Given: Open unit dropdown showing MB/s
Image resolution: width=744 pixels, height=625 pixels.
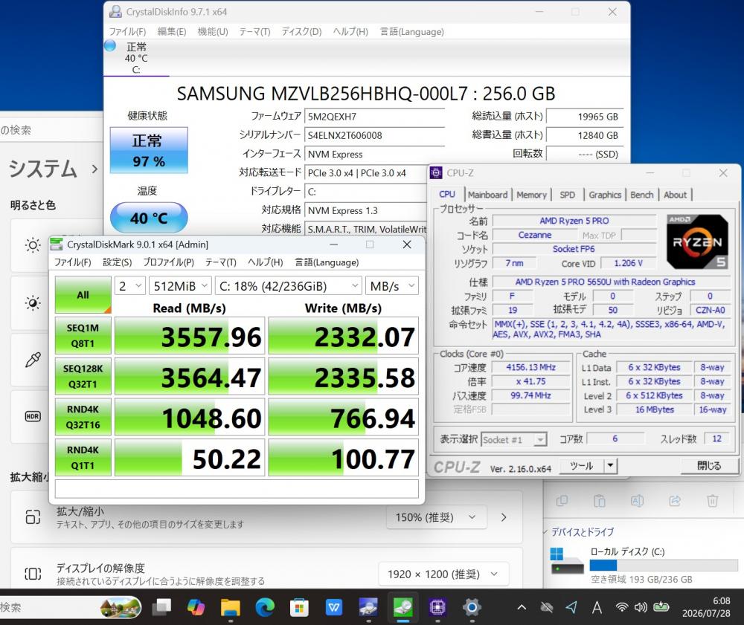Looking at the screenshot, I should click(x=392, y=286).
